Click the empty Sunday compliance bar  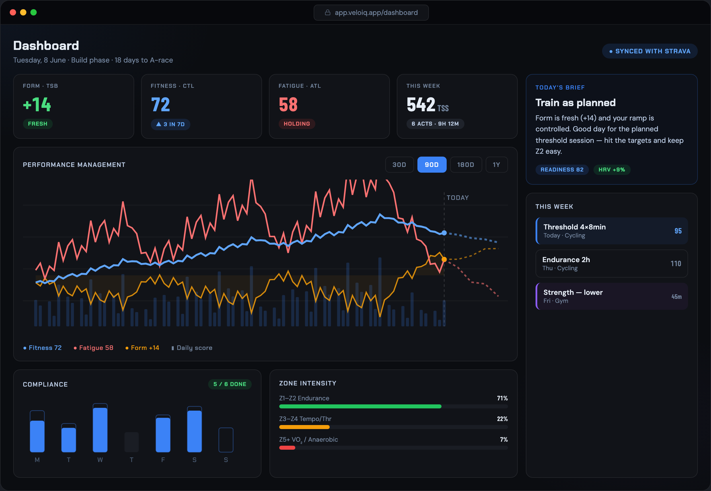coord(226,440)
